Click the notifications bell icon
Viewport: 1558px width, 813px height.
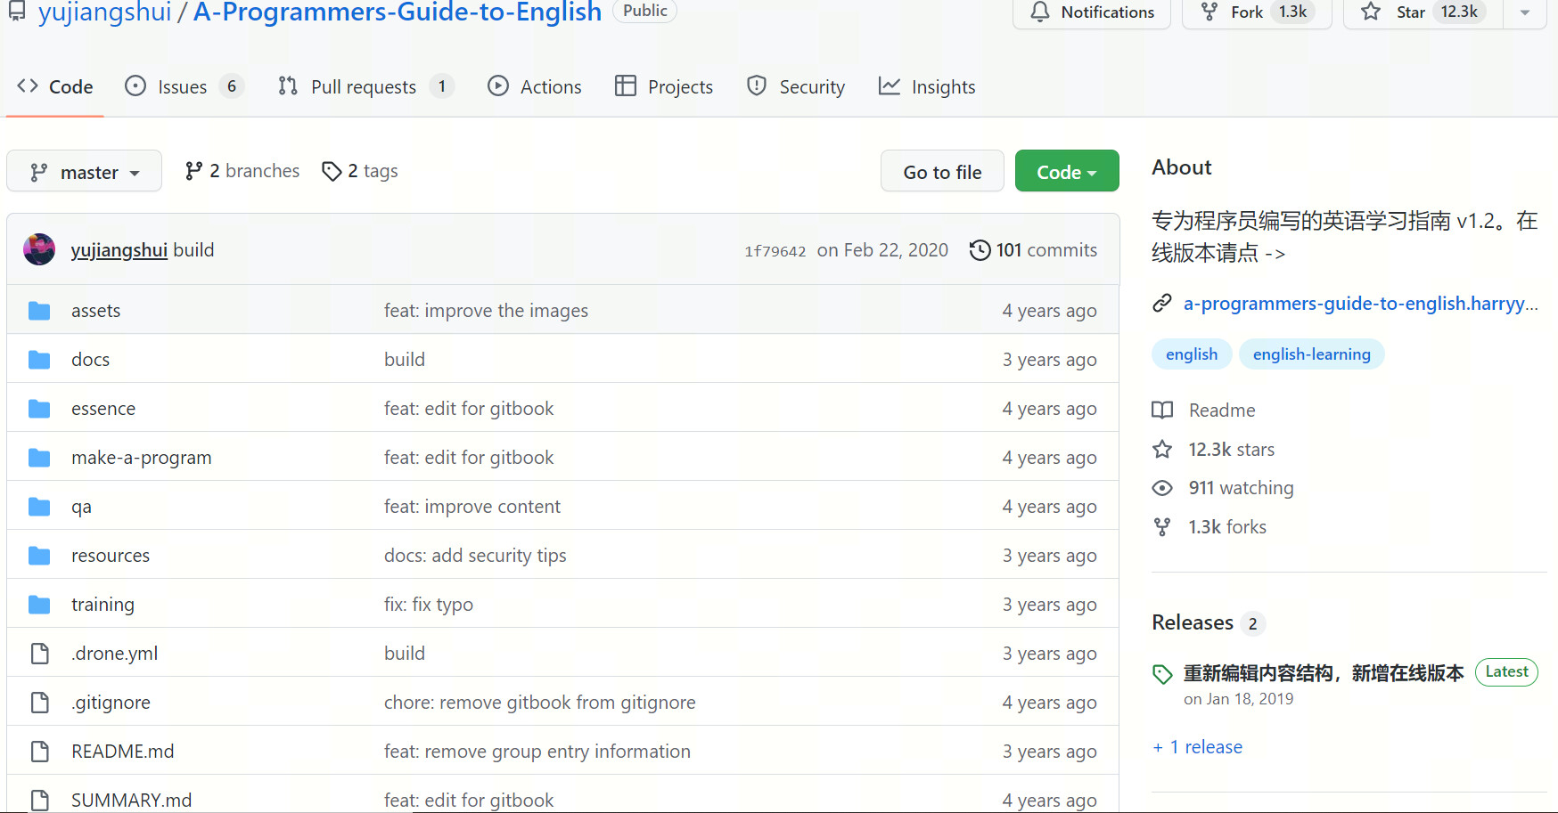(1040, 12)
